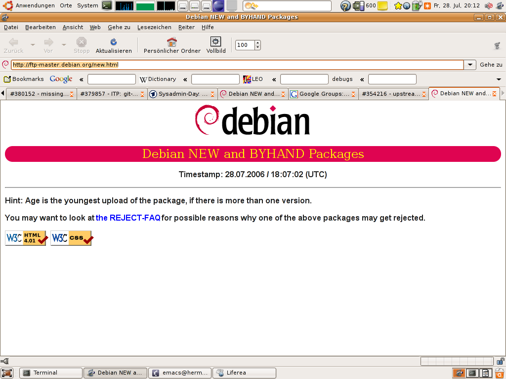Click the Vollbild fullscreen icon
Image resolution: width=506 pixels, height=379 pixels.
pyautogui.click(x=216, y=42)
